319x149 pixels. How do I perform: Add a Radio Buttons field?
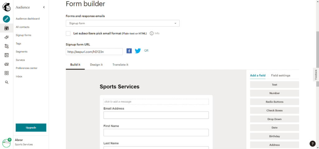pyautogui.click(x=274, y=102)
